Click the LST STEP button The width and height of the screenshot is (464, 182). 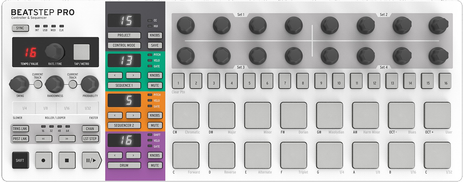point(90,139)
